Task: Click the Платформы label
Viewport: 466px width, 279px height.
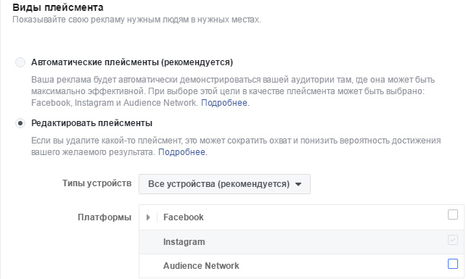Action: click(x=105, y=217)
